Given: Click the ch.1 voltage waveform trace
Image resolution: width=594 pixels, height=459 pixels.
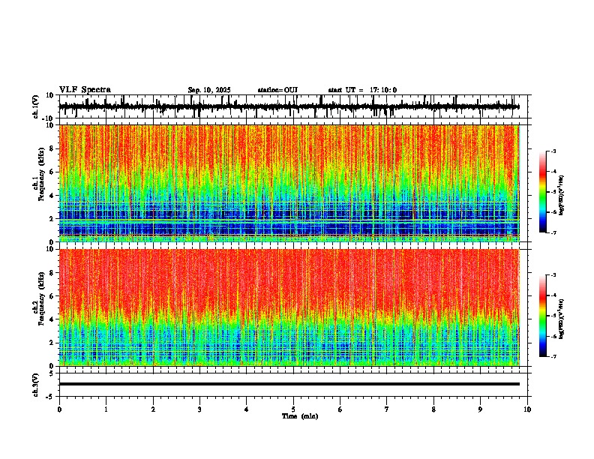Looking at the screenshot, I should pos(289,106).
